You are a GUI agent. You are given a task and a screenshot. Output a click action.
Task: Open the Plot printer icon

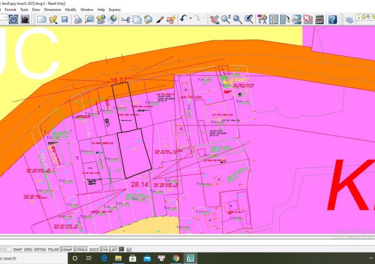(78, 20)
